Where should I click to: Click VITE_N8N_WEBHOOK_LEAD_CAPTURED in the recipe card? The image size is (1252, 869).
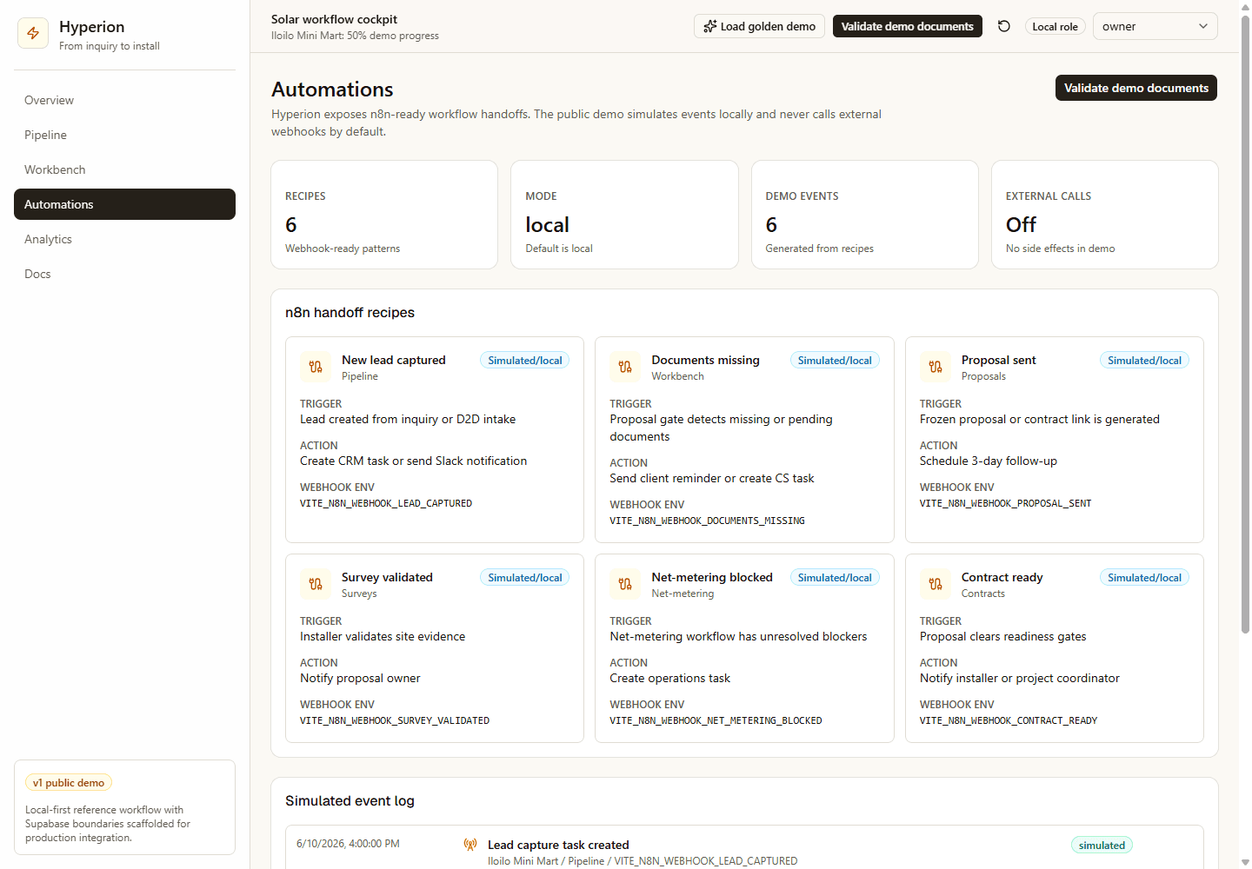(386, 503)
